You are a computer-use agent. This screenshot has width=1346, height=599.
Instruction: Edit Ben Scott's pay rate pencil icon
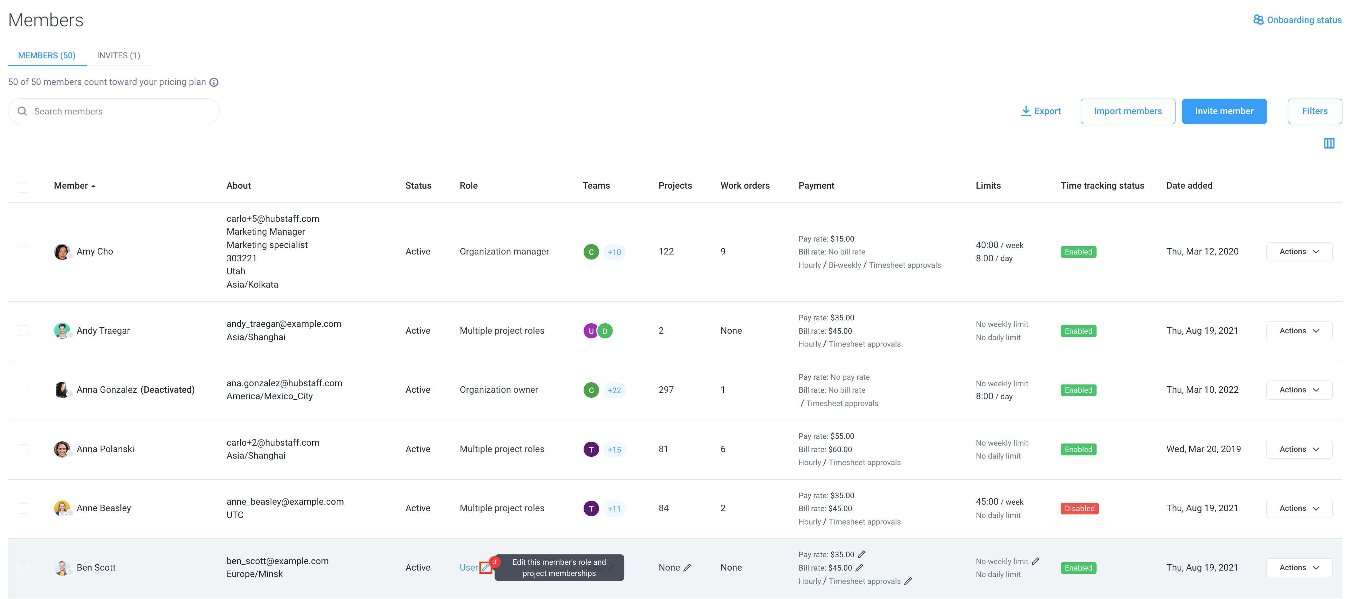click(x=862, y=555)
